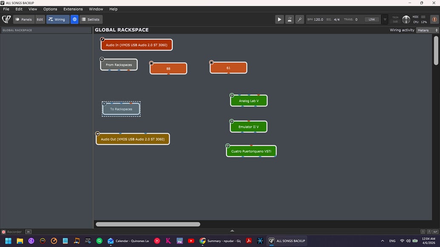Switch to Wiring view
Screen dimensions: 440x247
pos(57,19)
